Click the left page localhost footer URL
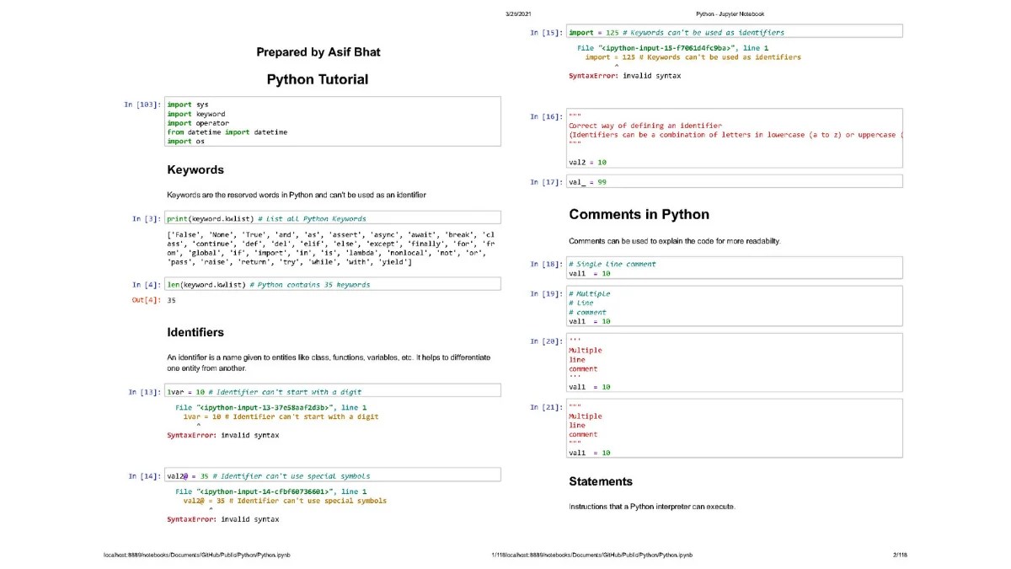Viewport: 1011px width, 569px height. point(196,555)
